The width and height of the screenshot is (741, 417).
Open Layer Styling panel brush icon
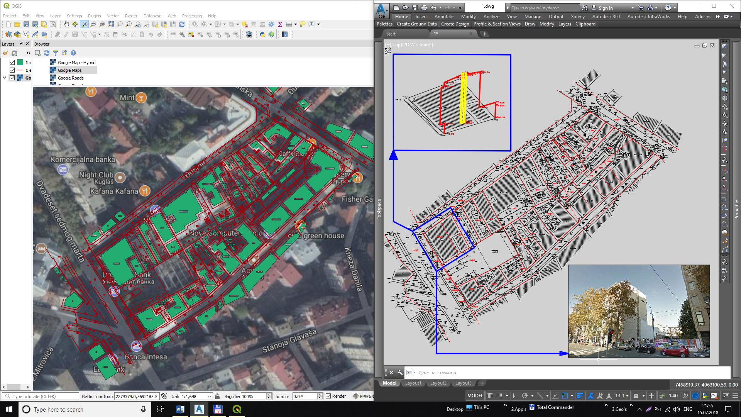point(5,53)
